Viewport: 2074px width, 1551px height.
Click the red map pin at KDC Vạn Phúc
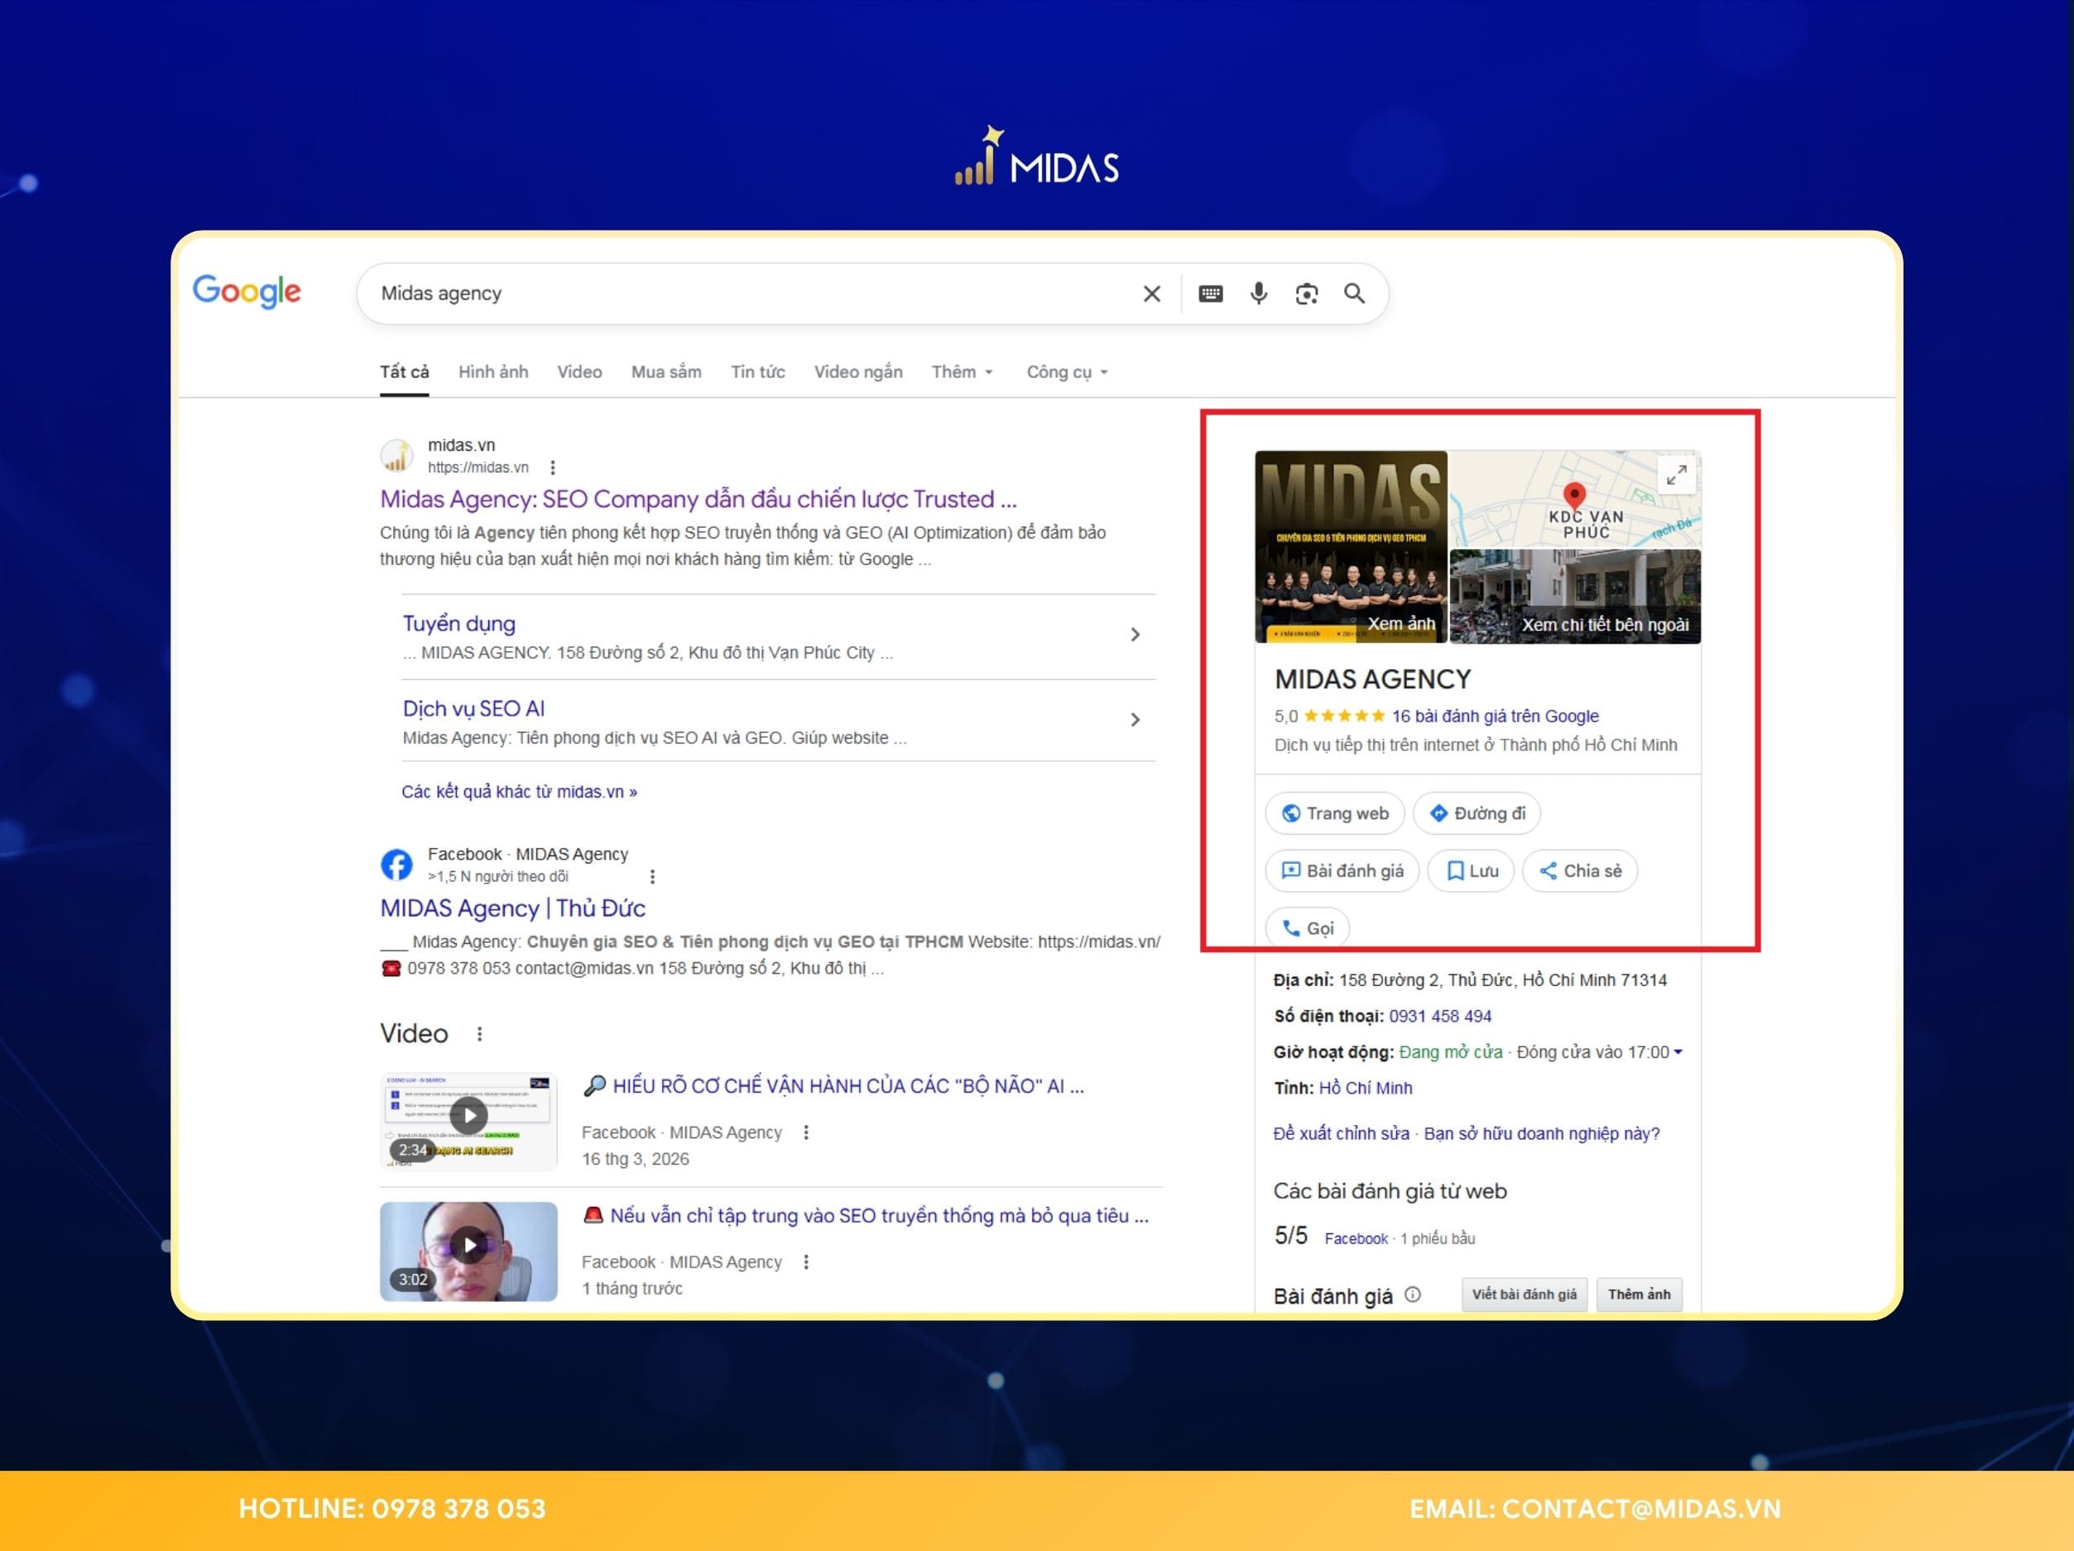click(x=1574, y=495)
